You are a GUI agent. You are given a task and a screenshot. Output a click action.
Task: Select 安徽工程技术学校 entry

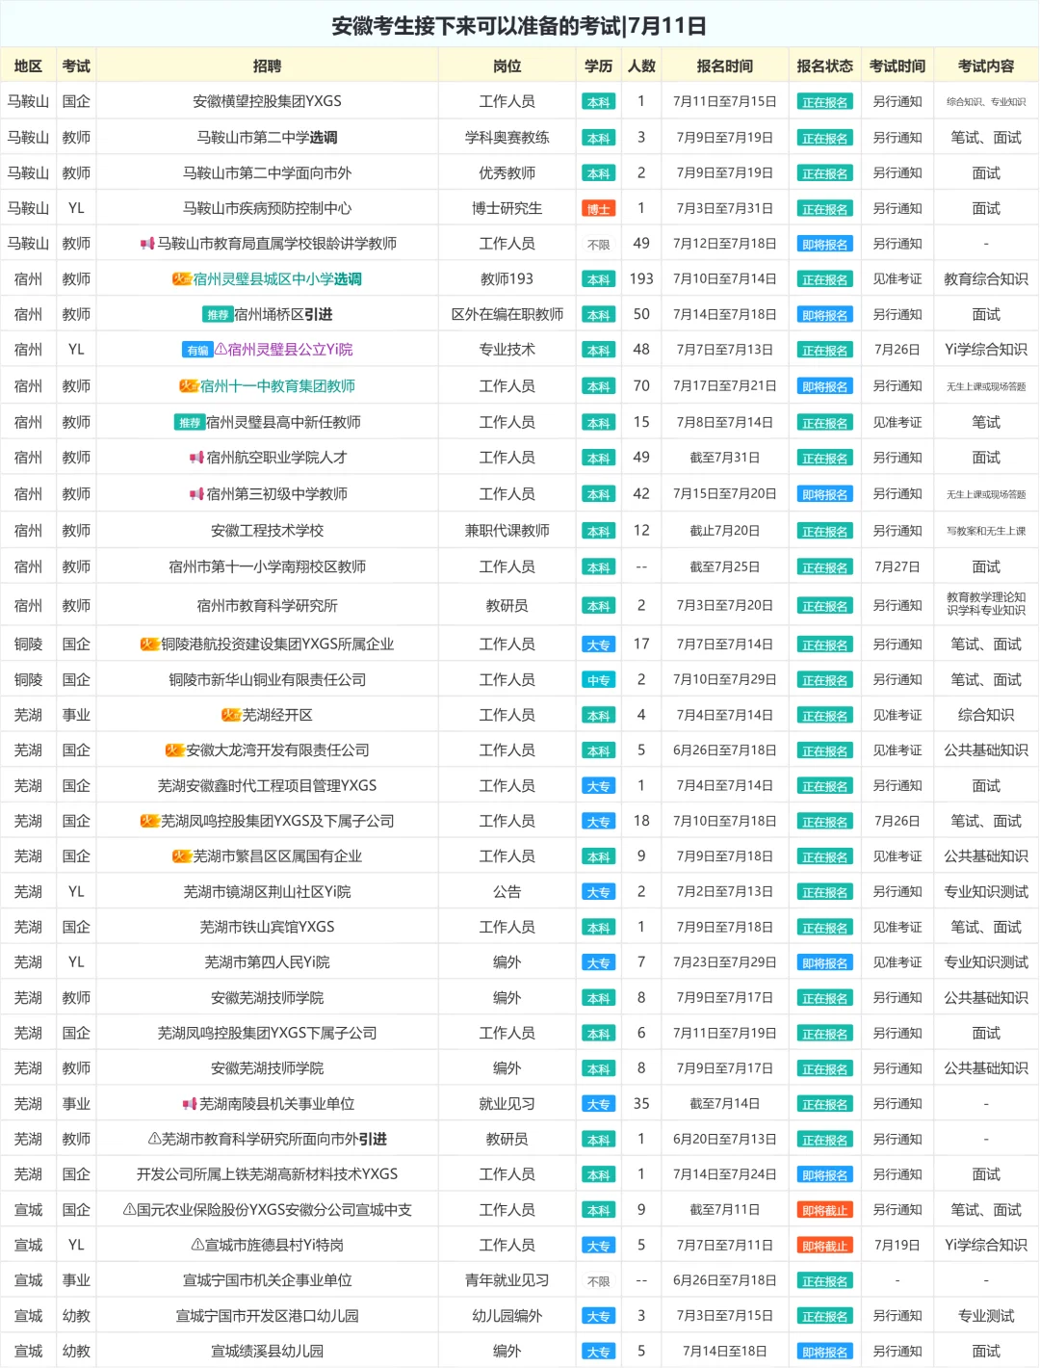[x=267, y=531]
